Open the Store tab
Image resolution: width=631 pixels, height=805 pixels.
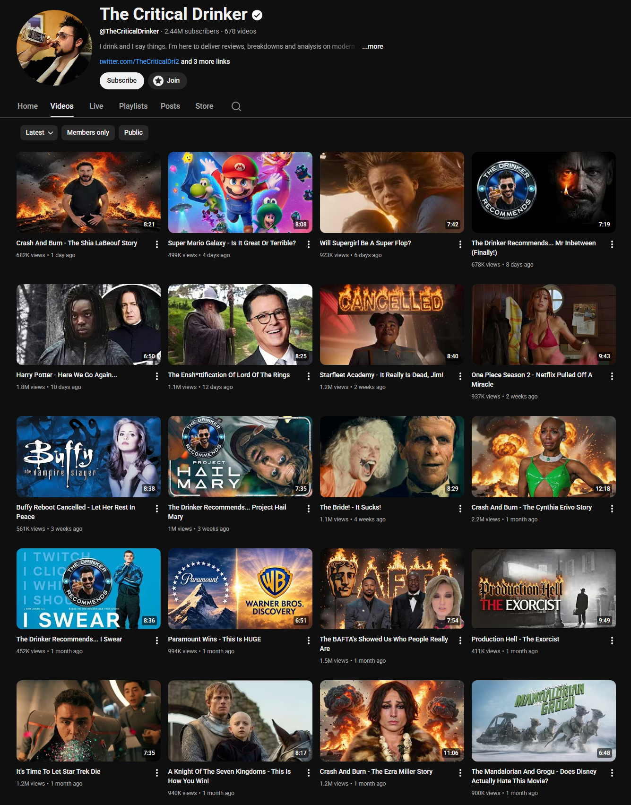coord(204,106)
